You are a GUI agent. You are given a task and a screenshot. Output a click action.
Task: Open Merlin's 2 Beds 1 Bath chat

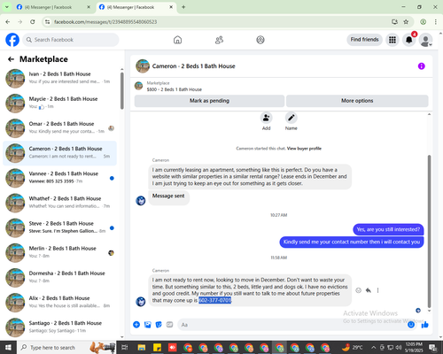[x=60, y=253]
